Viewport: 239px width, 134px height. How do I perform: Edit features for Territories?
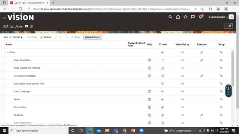202,115
